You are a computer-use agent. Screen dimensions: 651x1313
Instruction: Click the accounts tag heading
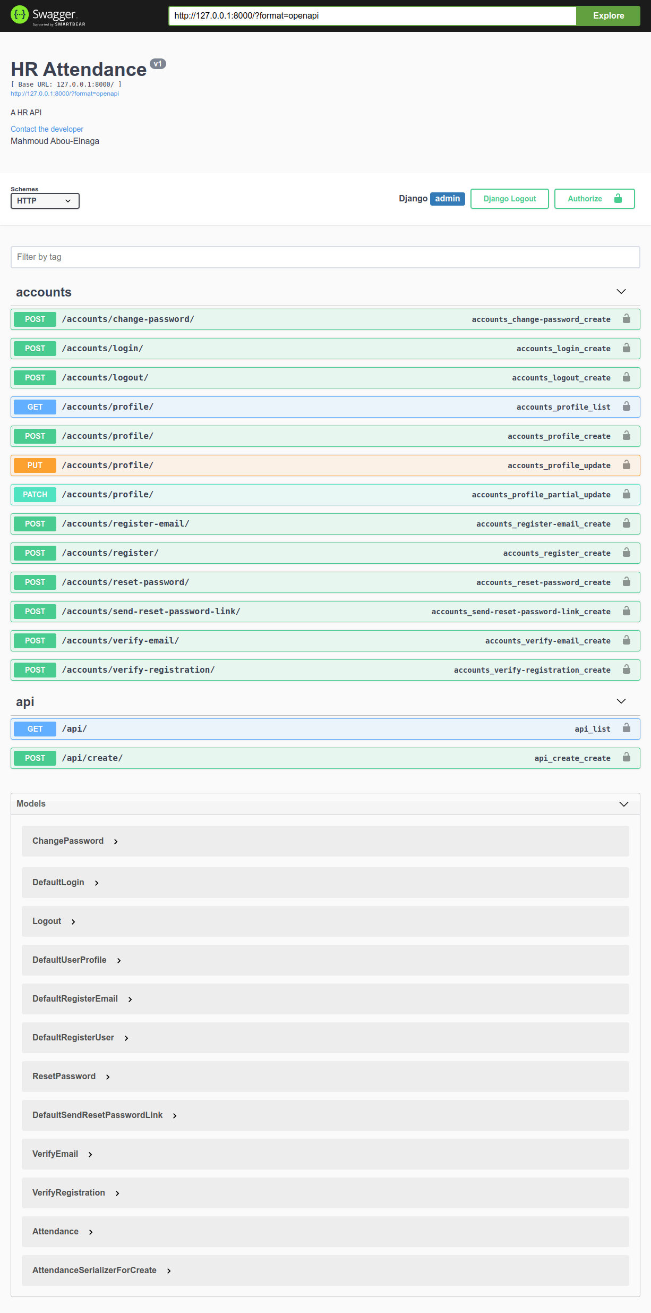(x=44, y=292)
